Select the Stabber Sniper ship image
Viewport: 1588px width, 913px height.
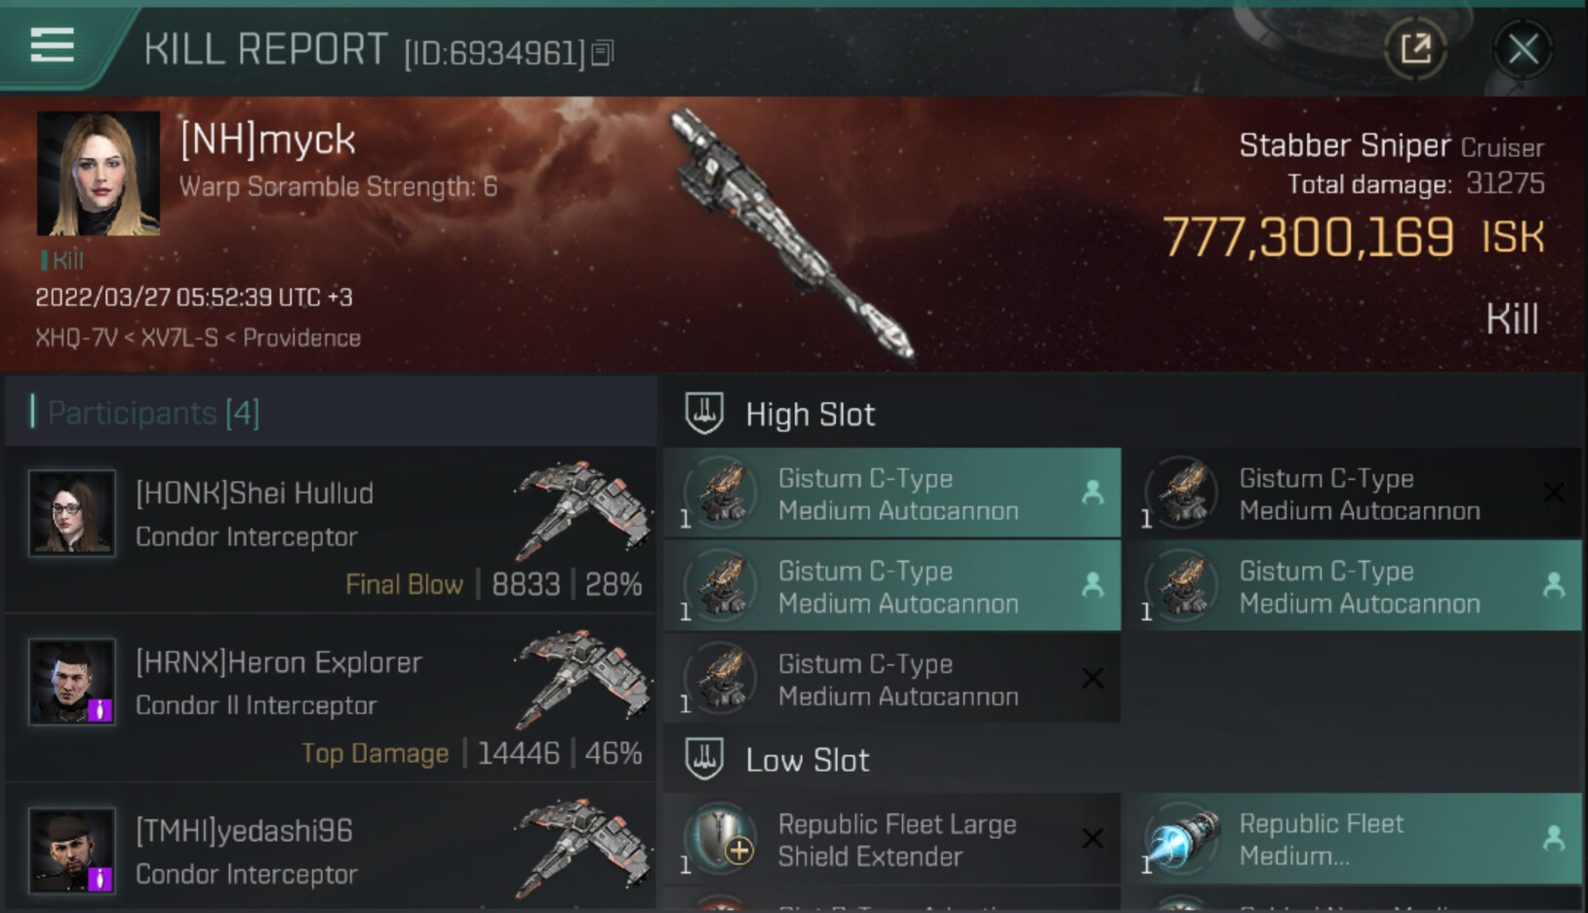coord(790,234)
